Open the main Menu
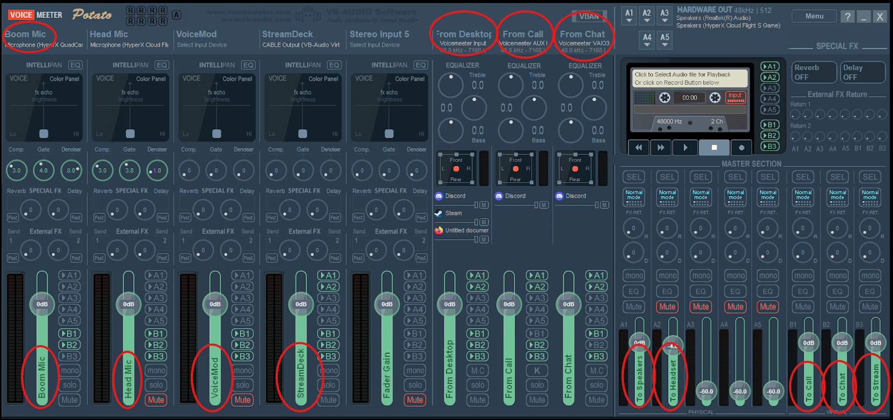This screenshot has height=420, width=893. pos(814,16)
